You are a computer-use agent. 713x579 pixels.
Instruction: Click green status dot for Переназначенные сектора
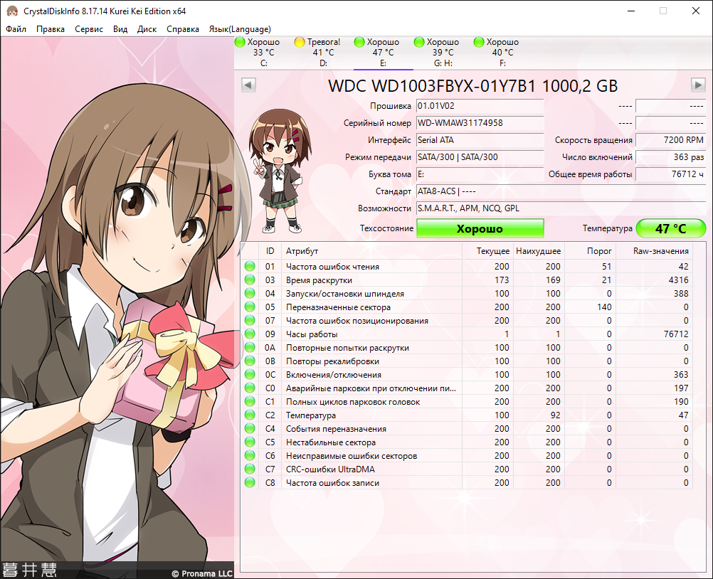pos(250,307)
